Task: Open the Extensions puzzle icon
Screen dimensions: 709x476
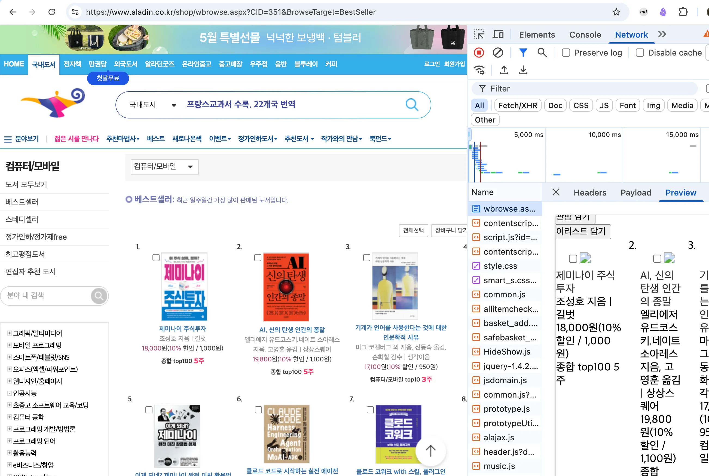Action: click(683, 12)
